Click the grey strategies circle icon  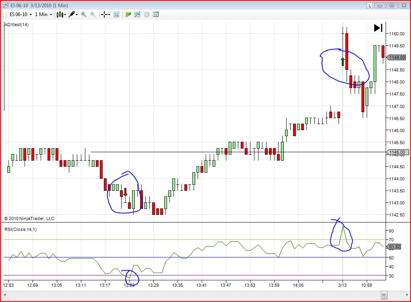click(x=147, y=14)
